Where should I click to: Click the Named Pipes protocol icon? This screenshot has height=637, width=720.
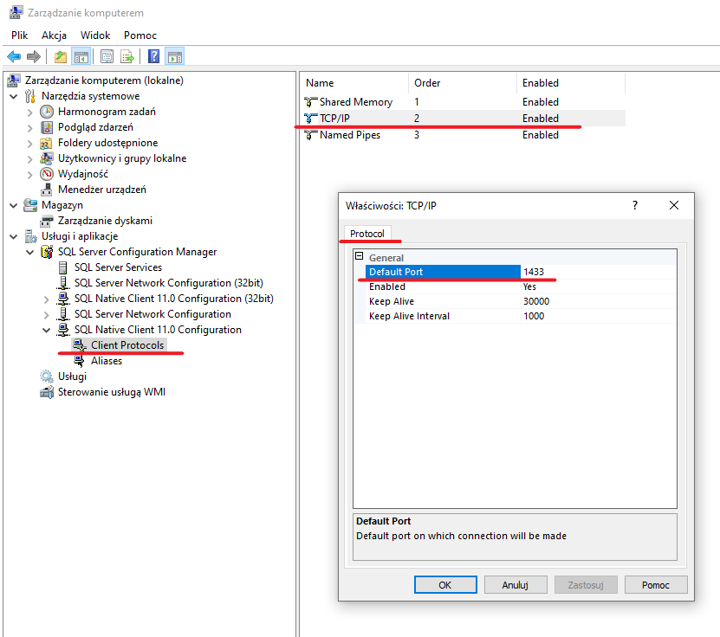click(311, 135)
